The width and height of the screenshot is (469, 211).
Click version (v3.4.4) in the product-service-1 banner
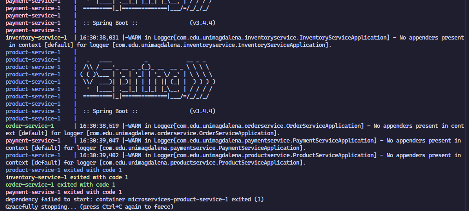(x=203, y=111)
